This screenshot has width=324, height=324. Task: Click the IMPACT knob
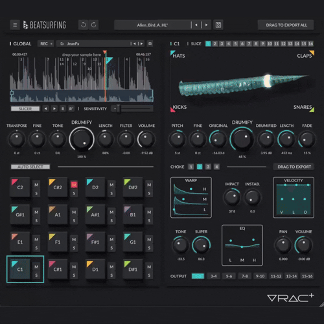(232, 197)
